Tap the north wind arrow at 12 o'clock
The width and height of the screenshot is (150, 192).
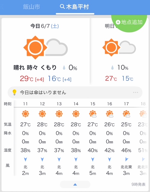pyautogui.click(x=42, y=159)
